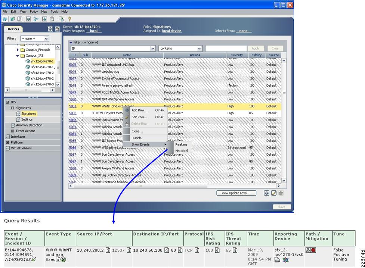Click the Devices tab
Image resolution: width=365 pixels, height=268 pixels.
(13, 29)
